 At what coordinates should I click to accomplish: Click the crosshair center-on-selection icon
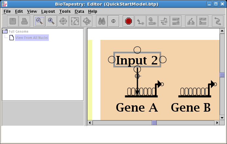click(113, 21)
